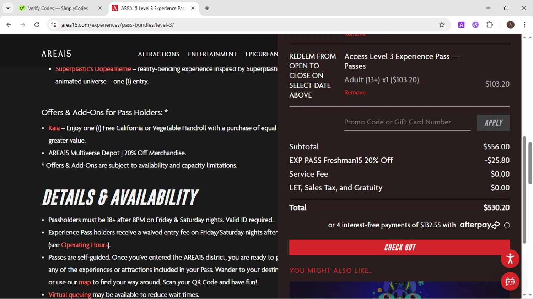Click the AREA15 logo
This screenshot has width=533, height=299.
(56, 54)
